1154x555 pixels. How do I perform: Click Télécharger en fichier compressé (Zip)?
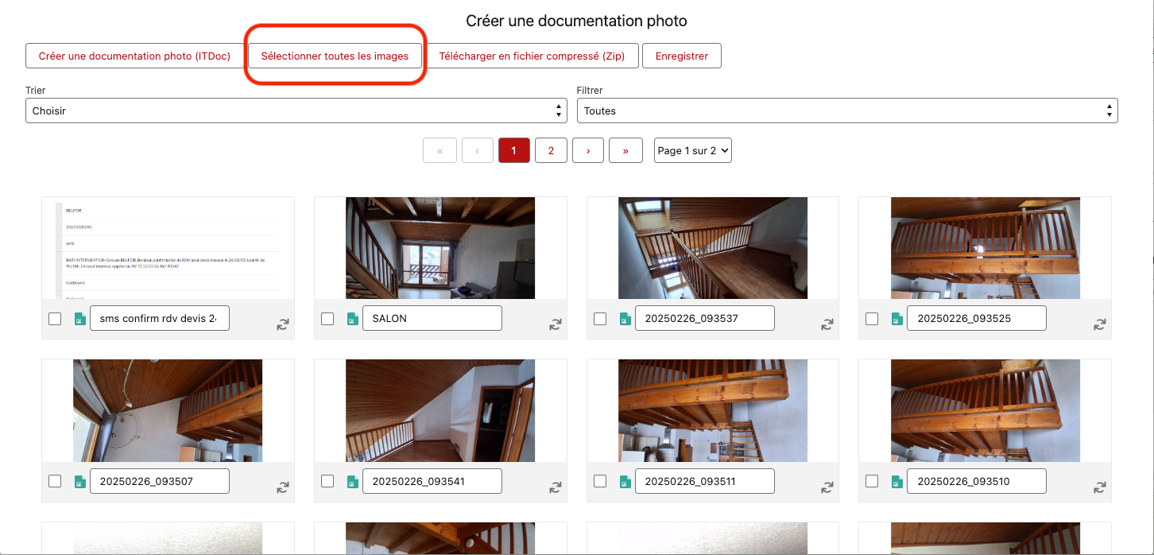click(532, 56)
